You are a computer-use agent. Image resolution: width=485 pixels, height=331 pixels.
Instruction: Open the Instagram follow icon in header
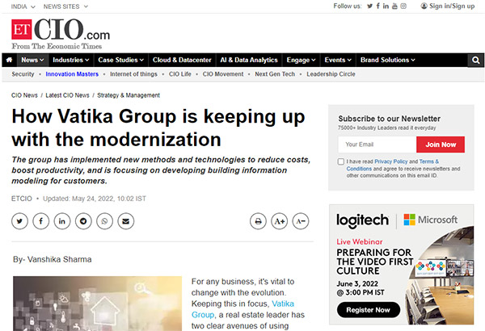pyautogui.click(x=403, y=6)
